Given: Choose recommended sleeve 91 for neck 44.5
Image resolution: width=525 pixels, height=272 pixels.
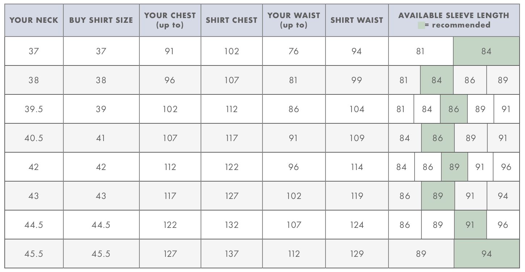Looking at the screenshot, I should [x=470, y=225].
